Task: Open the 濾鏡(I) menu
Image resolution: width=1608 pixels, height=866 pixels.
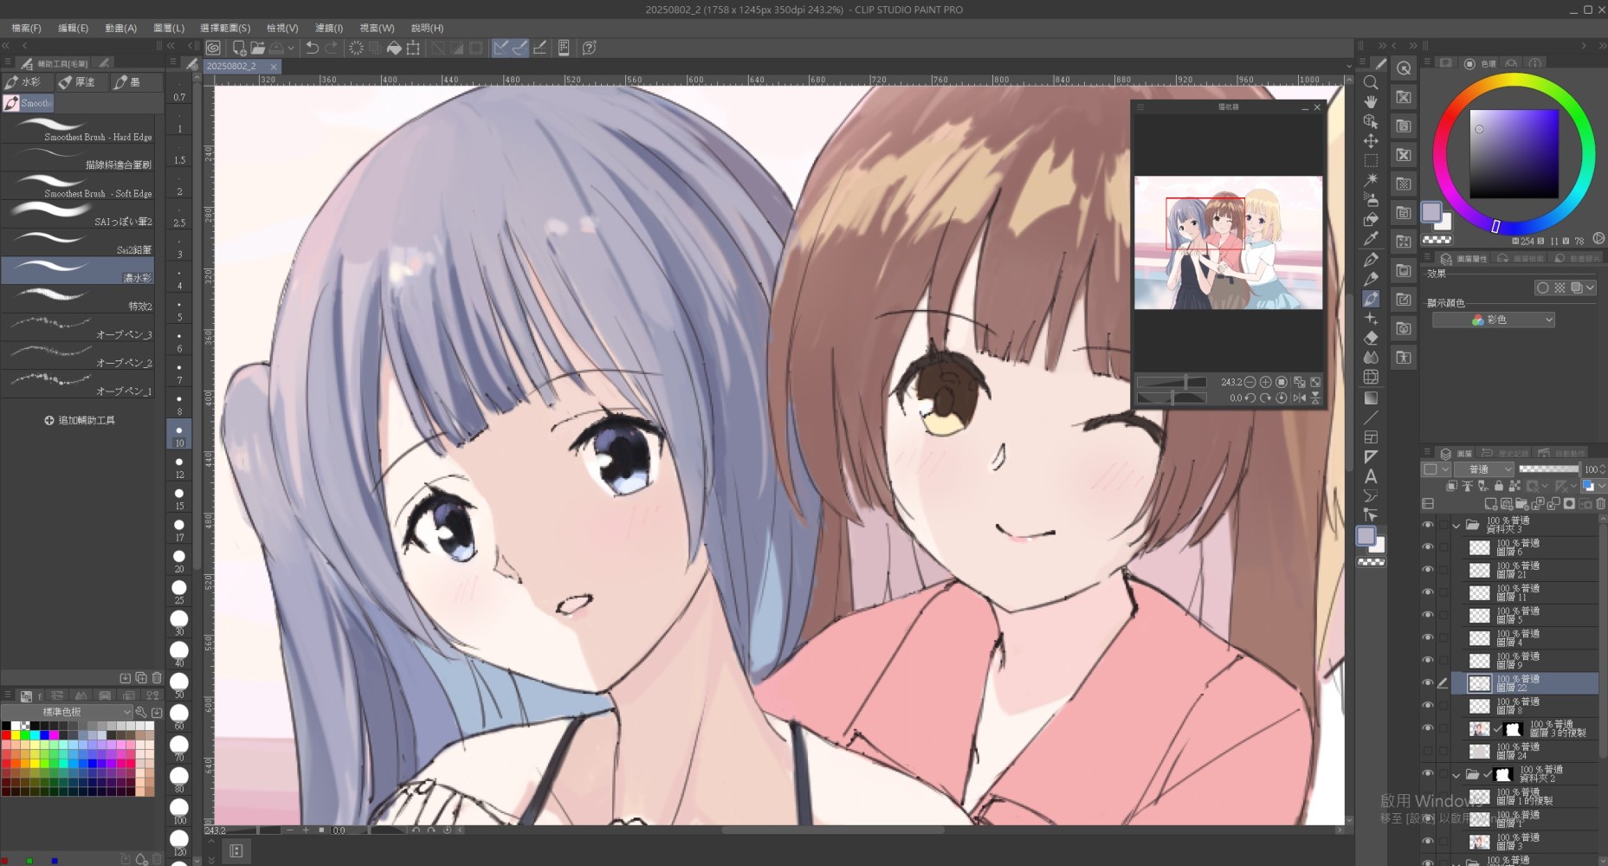Action: [329, 28]
